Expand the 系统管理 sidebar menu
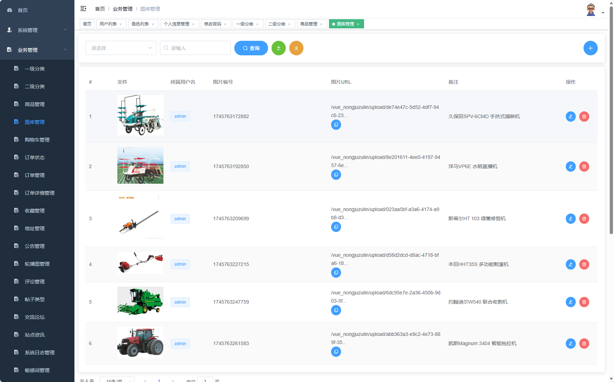Viewport: 614px width, 382px height. coord(37,30)
